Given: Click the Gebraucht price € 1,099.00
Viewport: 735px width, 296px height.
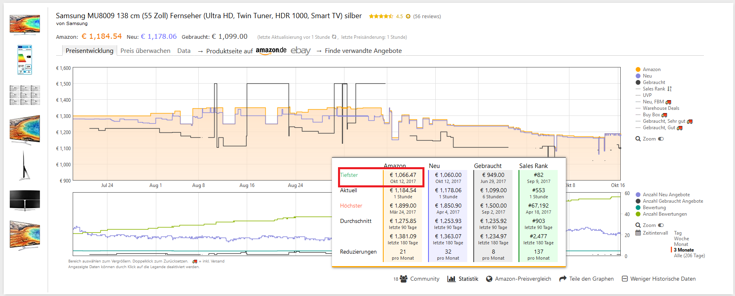Looking at the screenshot, I should click(x=229, y=36).
